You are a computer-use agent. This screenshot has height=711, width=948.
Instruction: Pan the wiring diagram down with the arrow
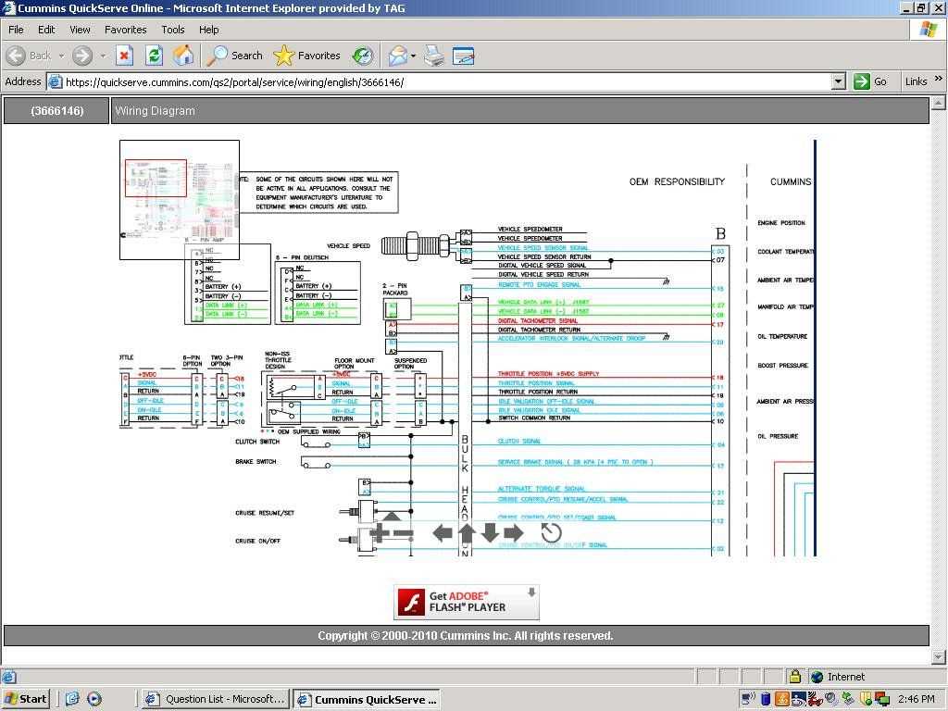pos(490,532)
